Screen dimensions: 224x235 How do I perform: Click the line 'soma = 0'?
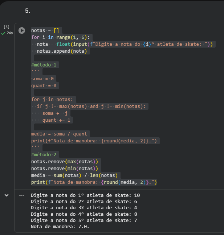[x=42, y=79]
